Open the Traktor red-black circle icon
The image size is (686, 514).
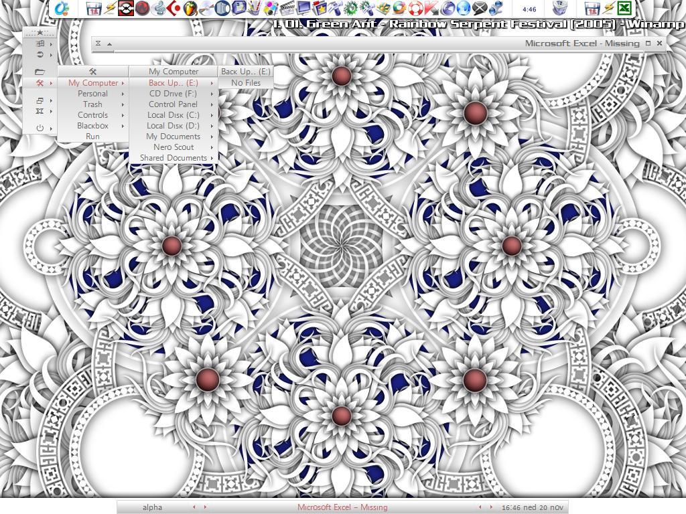[125, 8]
